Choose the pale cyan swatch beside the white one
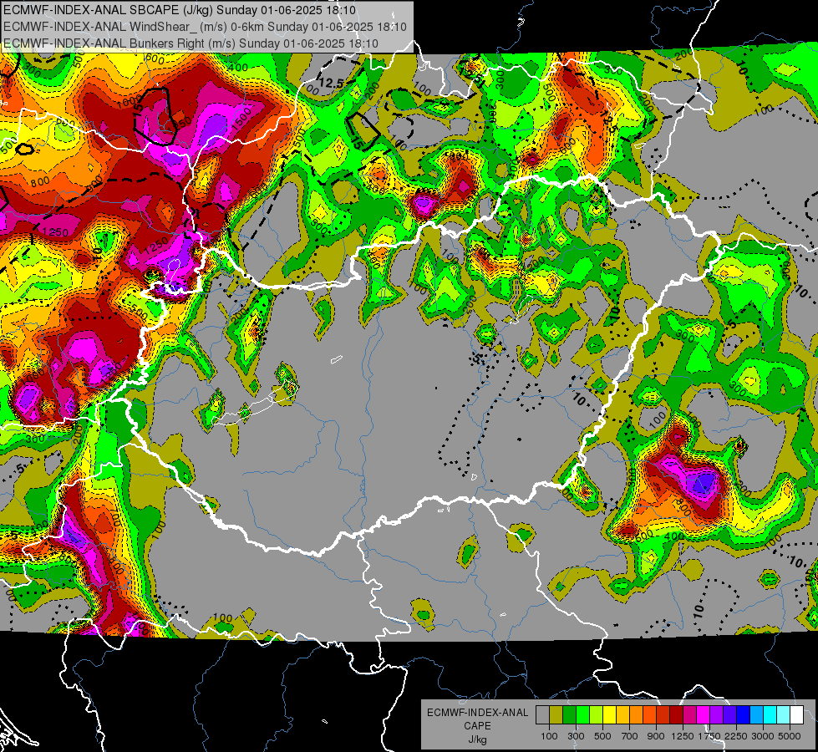The image size is (818, 752). 784,715
